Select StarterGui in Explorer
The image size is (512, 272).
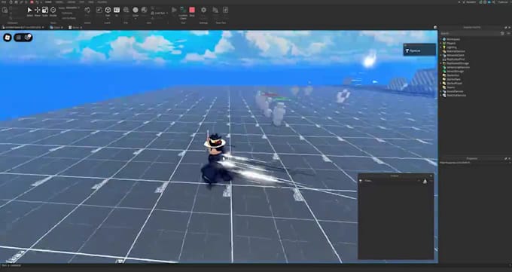(453, 75)
